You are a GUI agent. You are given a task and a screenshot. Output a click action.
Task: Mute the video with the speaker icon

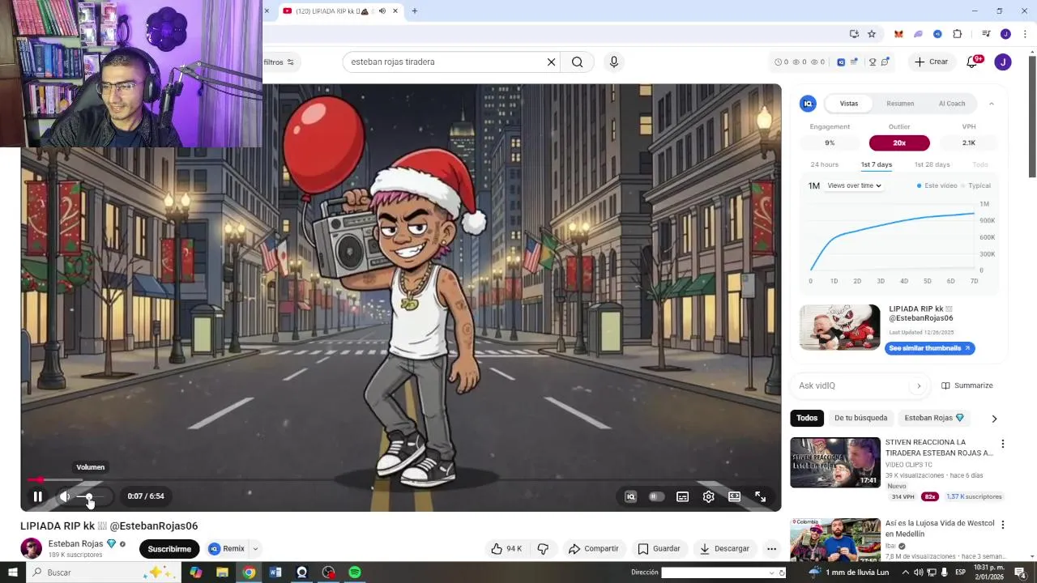(65, 496)
